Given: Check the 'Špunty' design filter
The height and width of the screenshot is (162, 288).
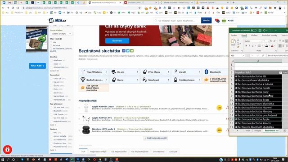Looking at the screenshot, I should 51,85.
